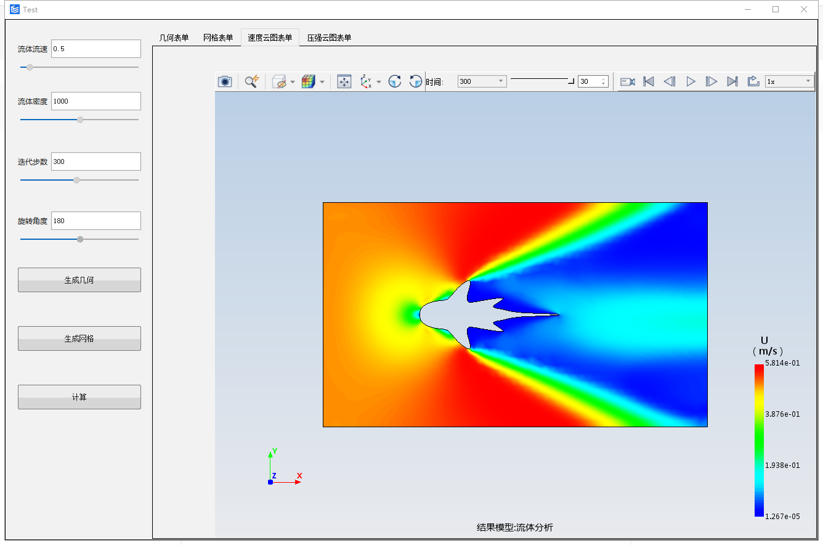Click the magnifier quick zoom icon
The image size is (823, 545).
point(251,81)
